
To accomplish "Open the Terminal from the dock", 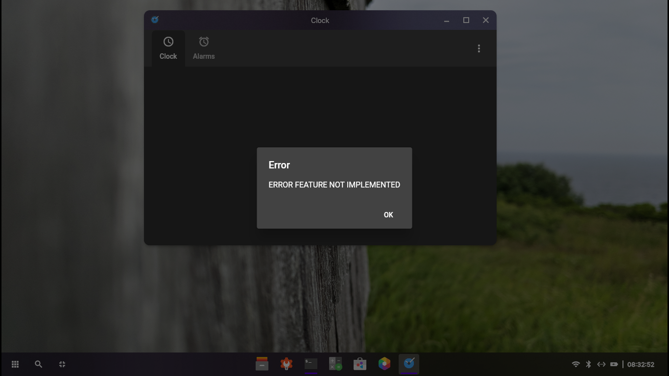I will point(311,364).
